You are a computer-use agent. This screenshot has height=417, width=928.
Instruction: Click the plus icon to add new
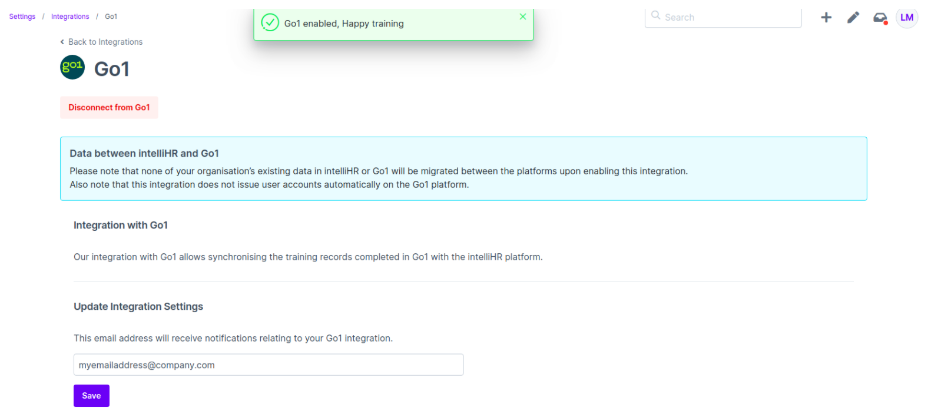(x=826, y=18)
